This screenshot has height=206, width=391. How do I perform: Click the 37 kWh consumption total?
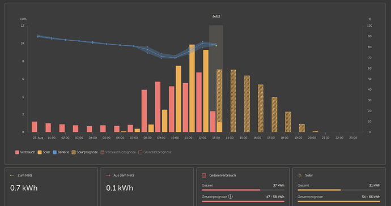point(279,185)
